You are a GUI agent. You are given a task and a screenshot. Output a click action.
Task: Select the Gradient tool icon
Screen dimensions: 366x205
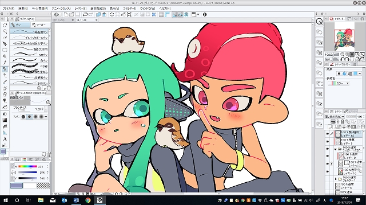click(5, 120)
